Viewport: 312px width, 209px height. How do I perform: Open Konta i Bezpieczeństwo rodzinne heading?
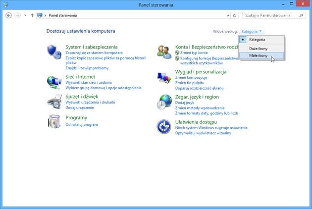click(207, 47)
